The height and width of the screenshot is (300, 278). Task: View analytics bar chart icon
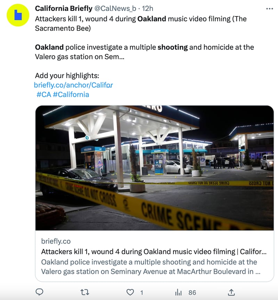pos(178,292)
